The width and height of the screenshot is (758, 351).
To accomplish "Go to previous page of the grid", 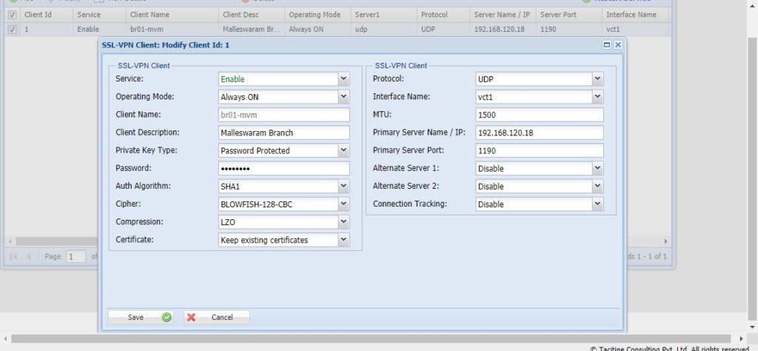I will point(29,256).
